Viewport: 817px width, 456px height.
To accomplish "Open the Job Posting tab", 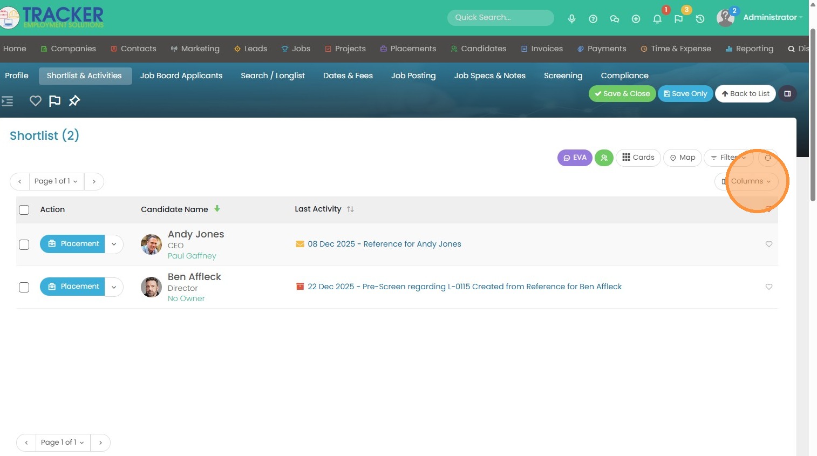I will tap(413, 76).
